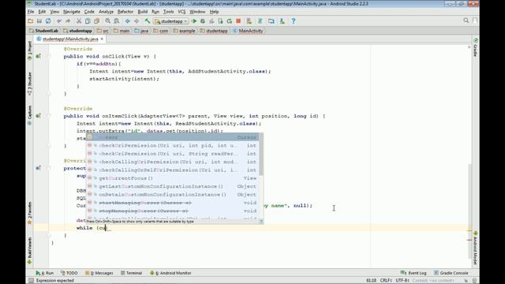Click the navigate Back arrow icon

[128, 21]
